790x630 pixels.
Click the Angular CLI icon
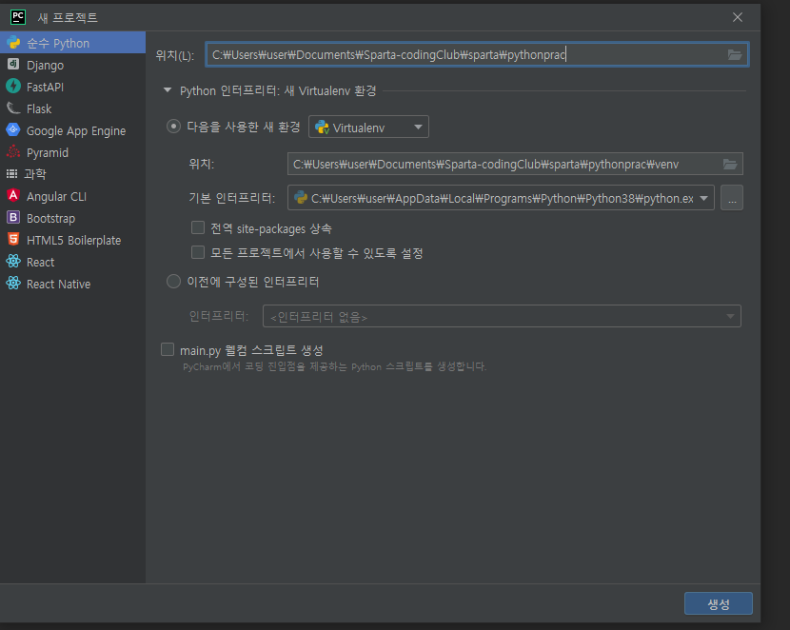pyautogui.click(x=13, y=195)
